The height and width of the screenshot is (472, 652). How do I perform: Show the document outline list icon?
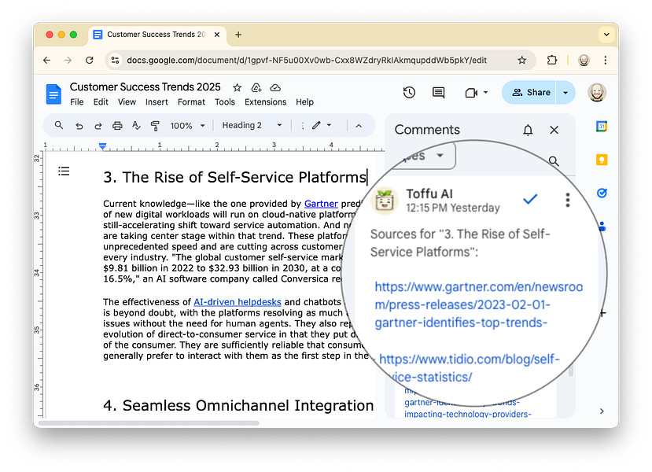(x=64, y=171)
